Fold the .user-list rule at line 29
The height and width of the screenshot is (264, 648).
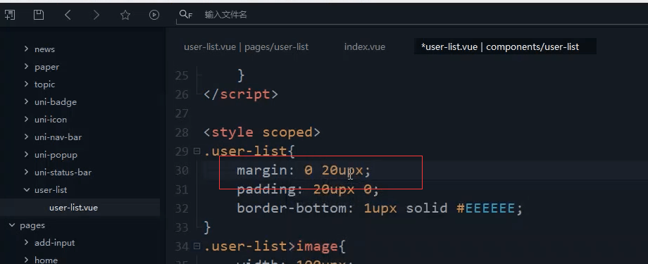(197, 151)
